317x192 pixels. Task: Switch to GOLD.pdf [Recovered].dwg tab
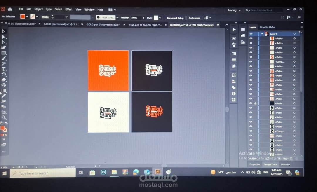(103, 24)
